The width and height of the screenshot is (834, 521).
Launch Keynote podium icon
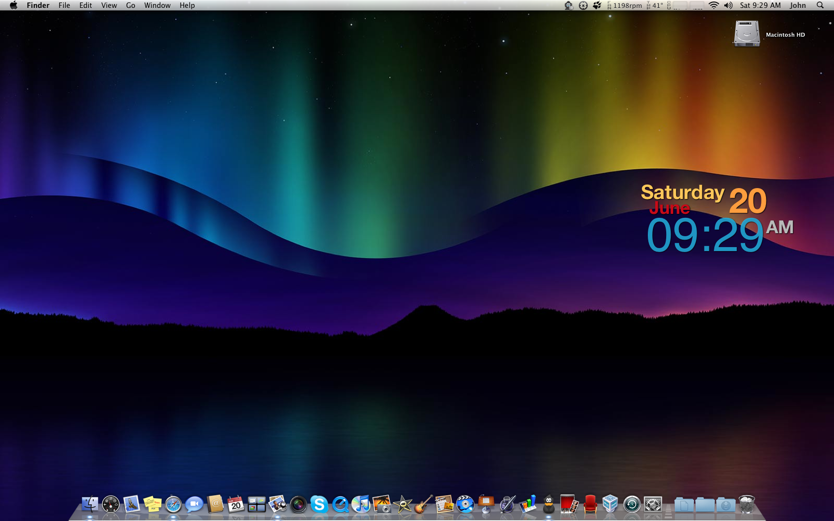[486, 505]
